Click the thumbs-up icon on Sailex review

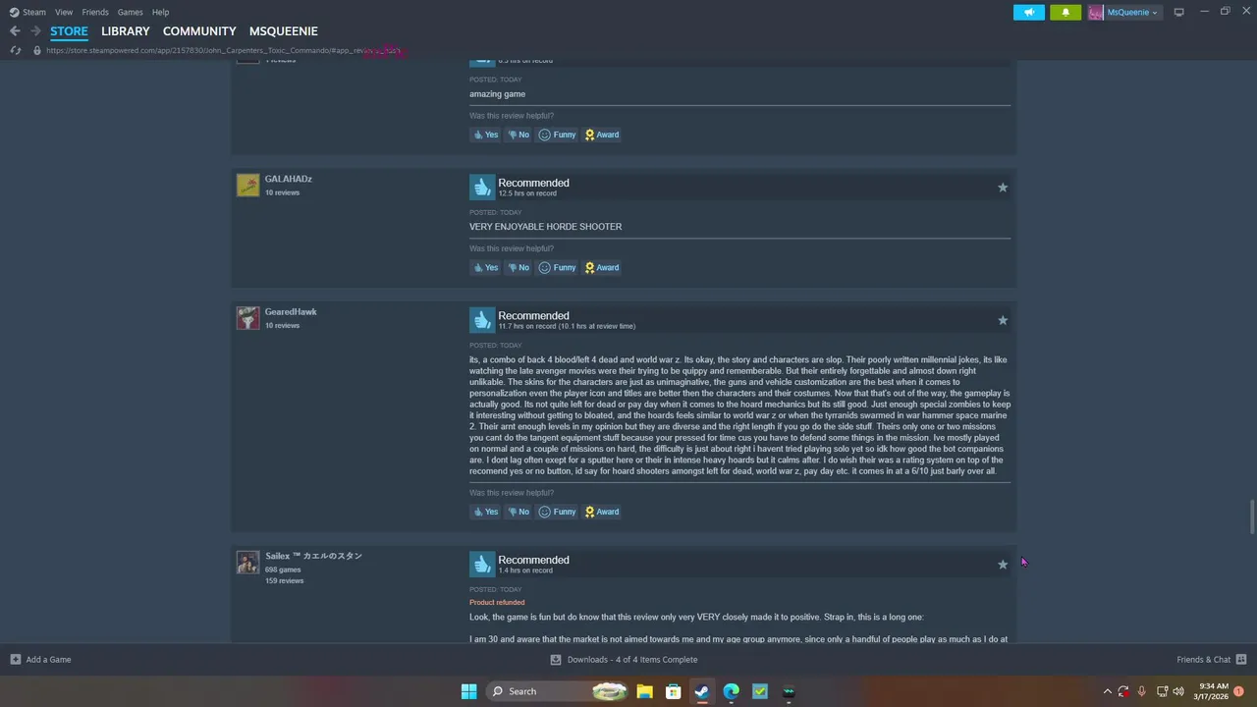click(x=481, y=564)
